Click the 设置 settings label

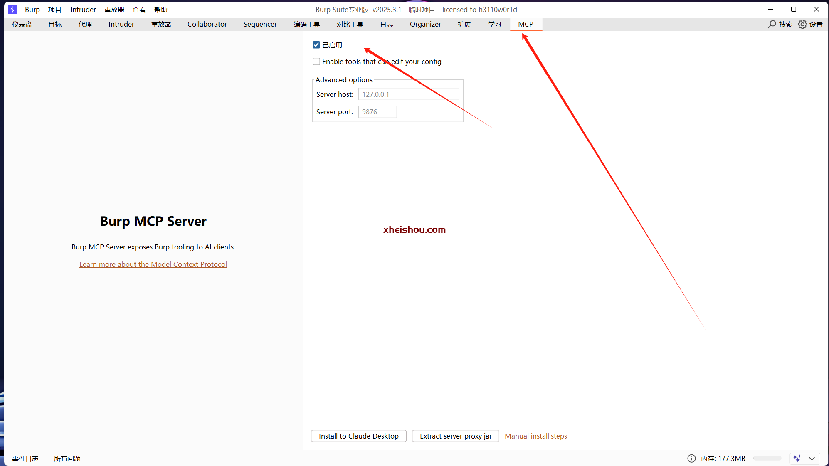coord(816,24)
